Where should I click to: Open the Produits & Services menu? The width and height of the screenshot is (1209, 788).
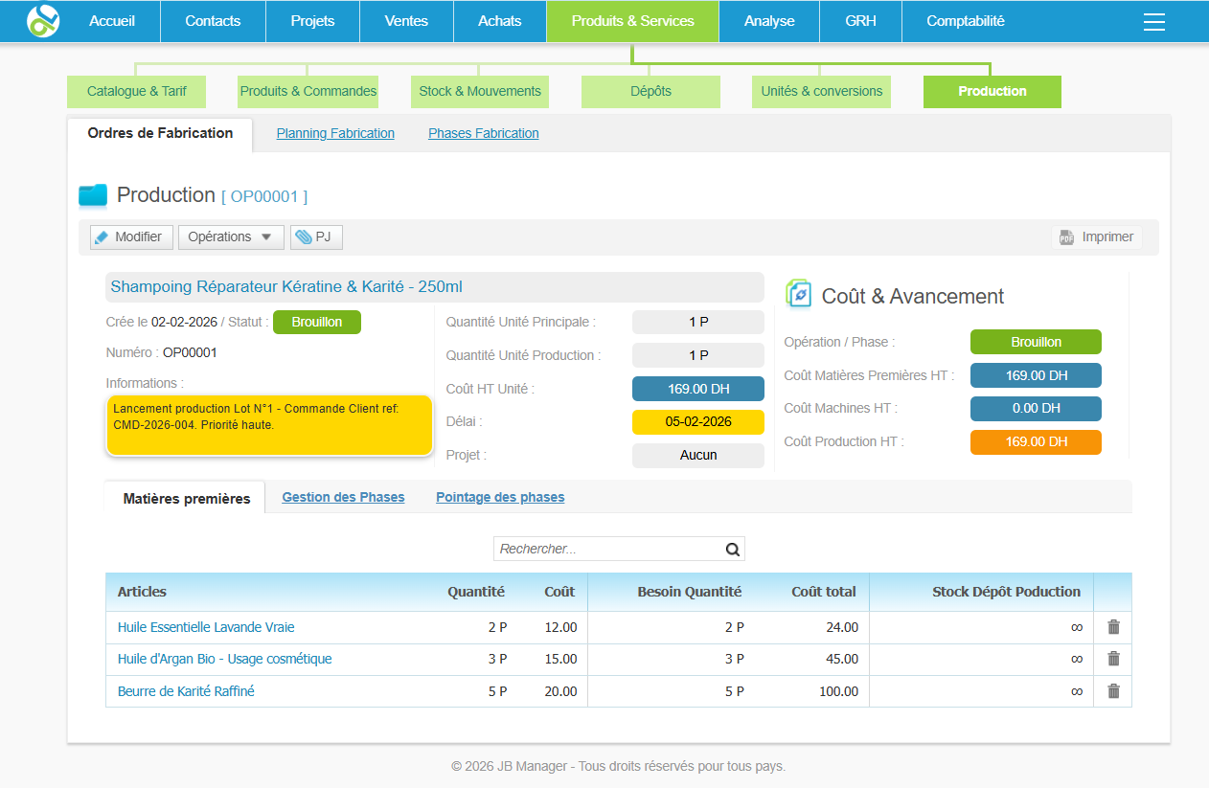pos(632,21)
